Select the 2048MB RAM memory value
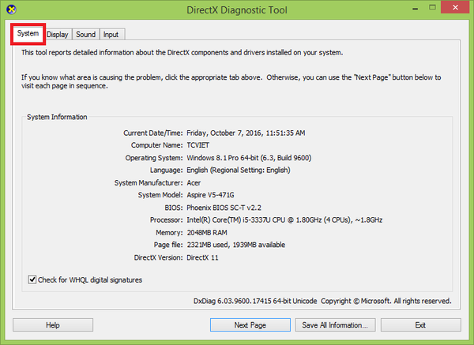Screen dimensions: 474x345 pyautogui.click(x=207, y=233)
